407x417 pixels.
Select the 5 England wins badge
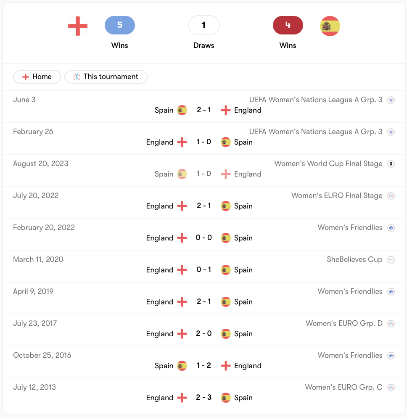[120, 25]
